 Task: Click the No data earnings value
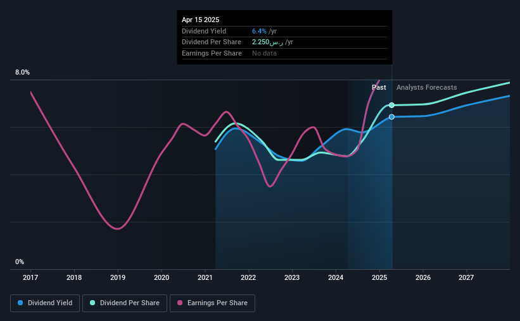pyautogui.click(x=264, y=53)
